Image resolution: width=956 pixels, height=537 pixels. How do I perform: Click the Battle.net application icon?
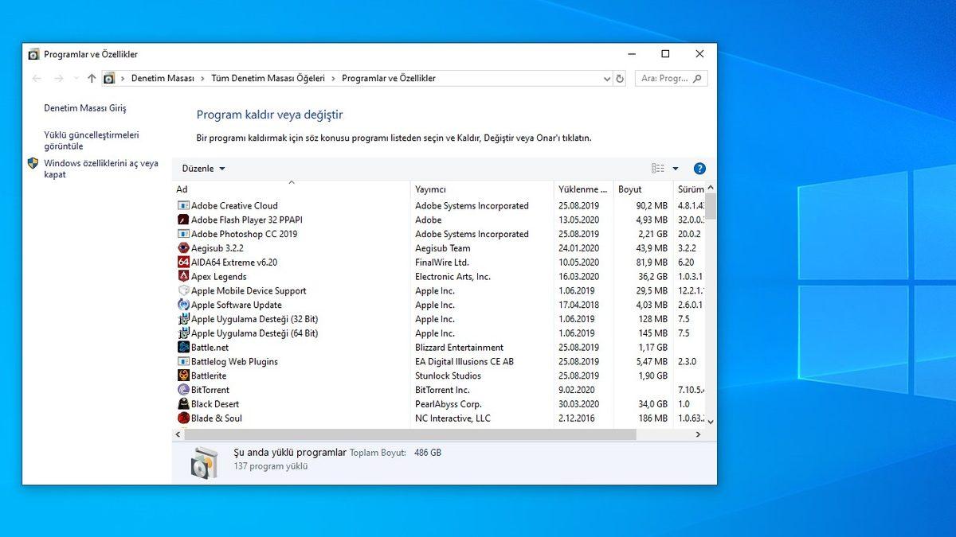182,347
